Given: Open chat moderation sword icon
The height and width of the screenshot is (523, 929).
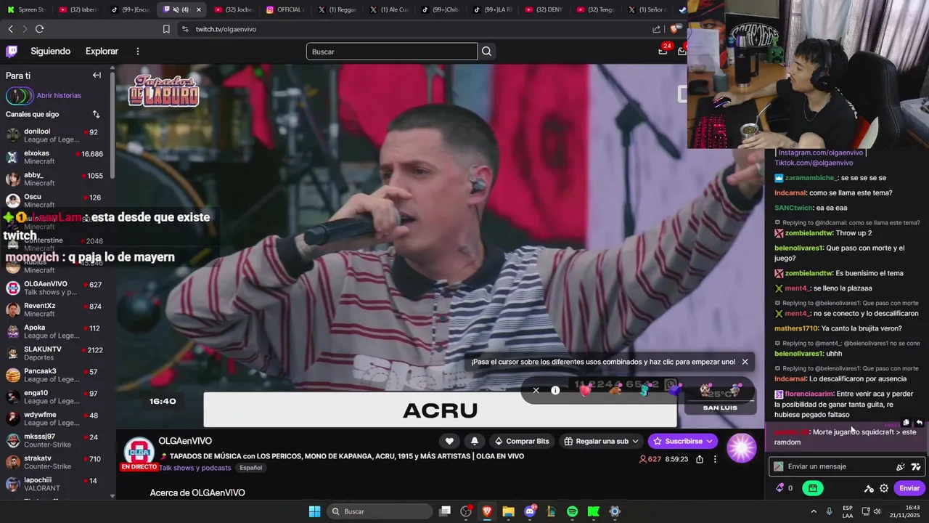Looking at the screenshot, I should [869, 488].
